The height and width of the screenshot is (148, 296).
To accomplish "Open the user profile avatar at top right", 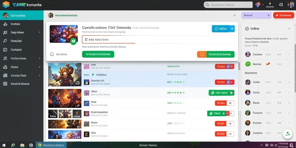I will coord(291,5).
